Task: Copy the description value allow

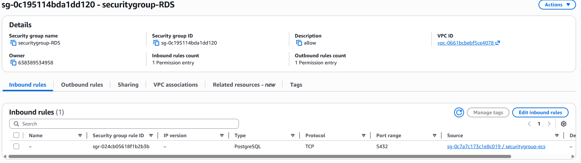Action: pos(299,43)
